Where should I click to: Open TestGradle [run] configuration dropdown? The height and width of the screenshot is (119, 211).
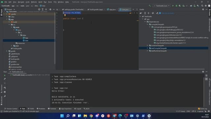(162, 6)
